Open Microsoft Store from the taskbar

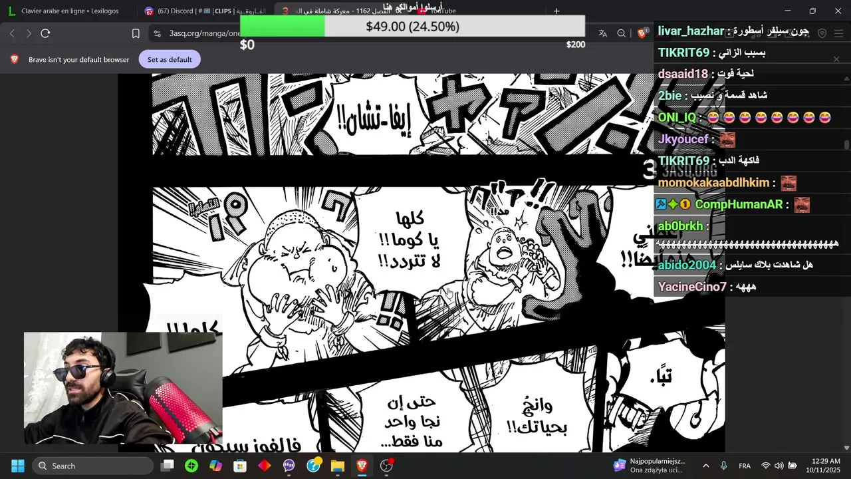tap(240, 466)
